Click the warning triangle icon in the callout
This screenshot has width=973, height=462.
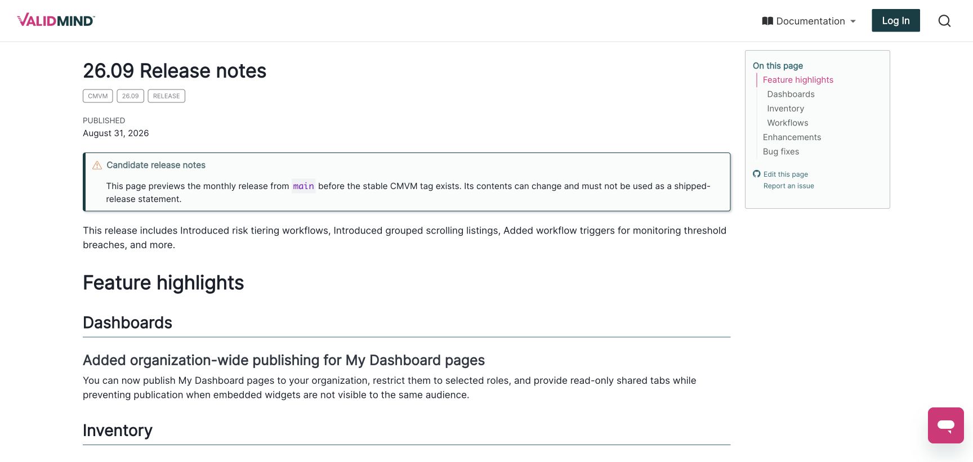97,165
